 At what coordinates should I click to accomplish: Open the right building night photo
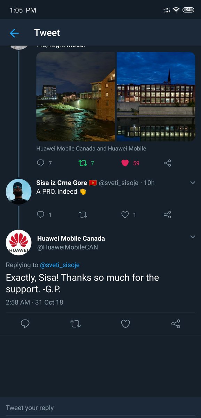tap(156, 96)
